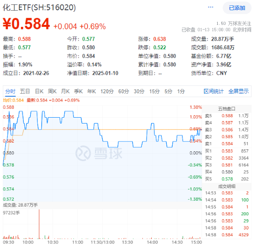Select the 卖5 order row
Viewport: 253px width, 248px height.
point(227,116)
